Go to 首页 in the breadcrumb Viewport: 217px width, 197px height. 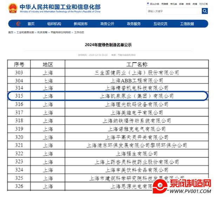pyautogui.click(x=11, y=32)
